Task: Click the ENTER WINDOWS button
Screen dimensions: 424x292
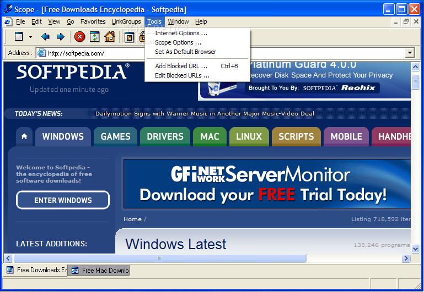Action: (63, 200)
